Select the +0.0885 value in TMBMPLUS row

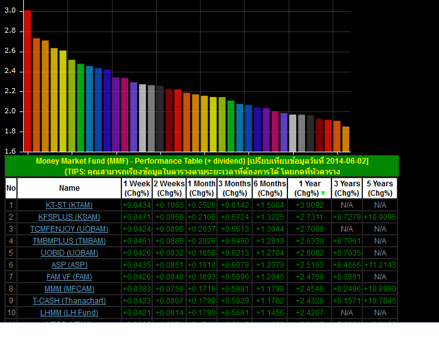click(x=169, y=241)
